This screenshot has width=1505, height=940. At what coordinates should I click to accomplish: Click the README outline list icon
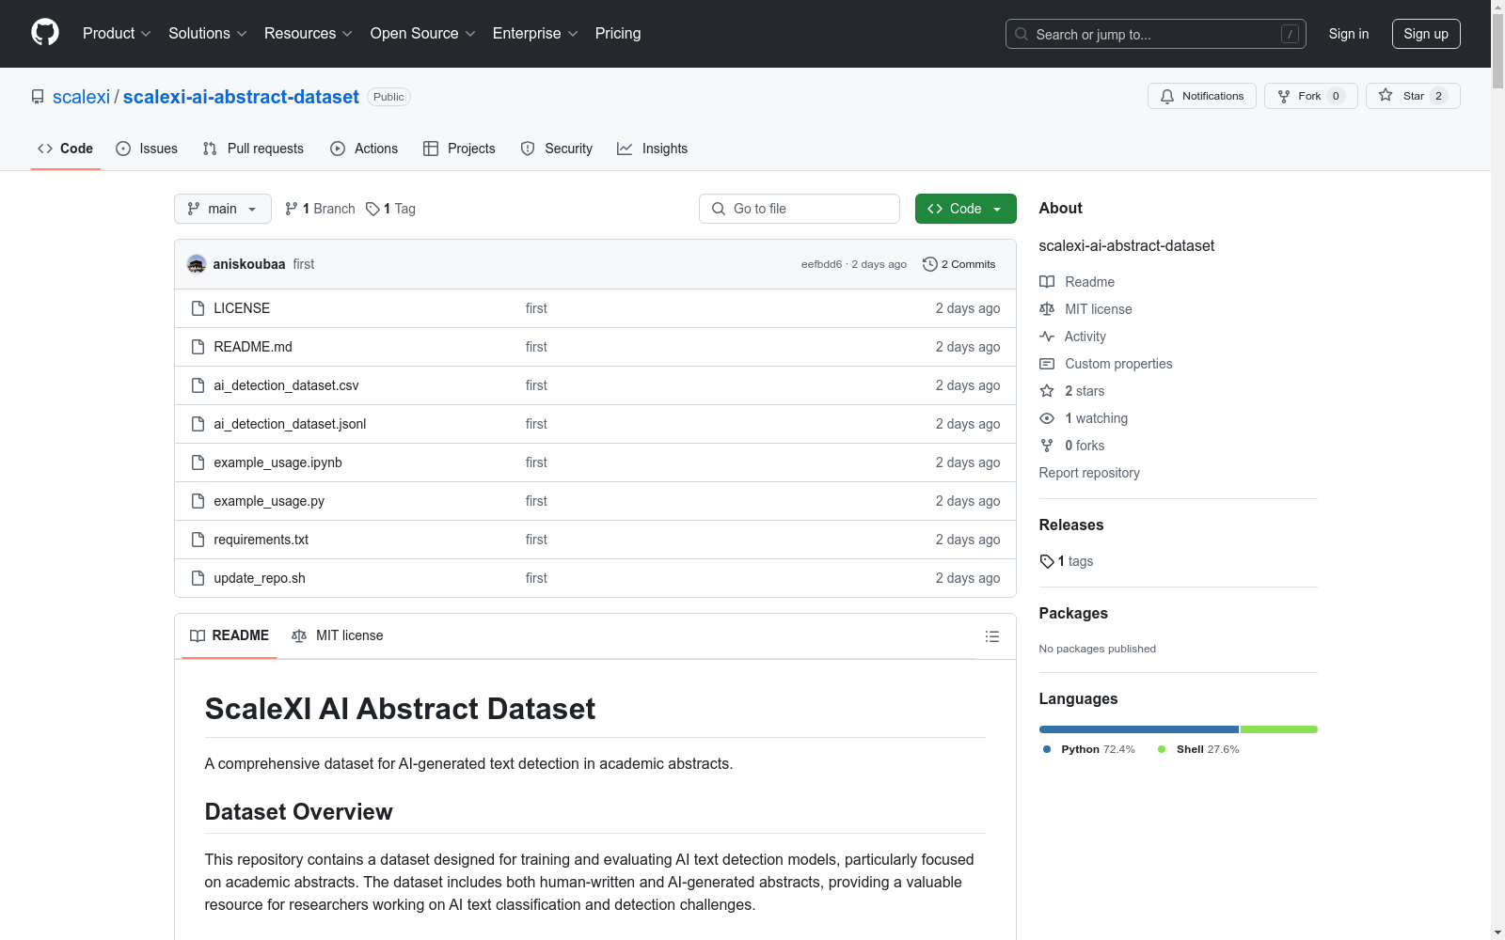coord(991,636)
